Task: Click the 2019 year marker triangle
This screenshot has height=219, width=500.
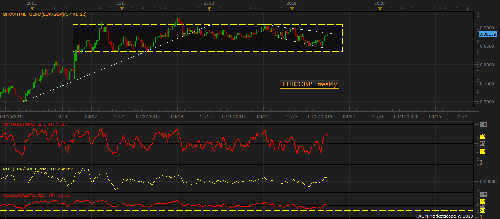Action: pos(292,9)
